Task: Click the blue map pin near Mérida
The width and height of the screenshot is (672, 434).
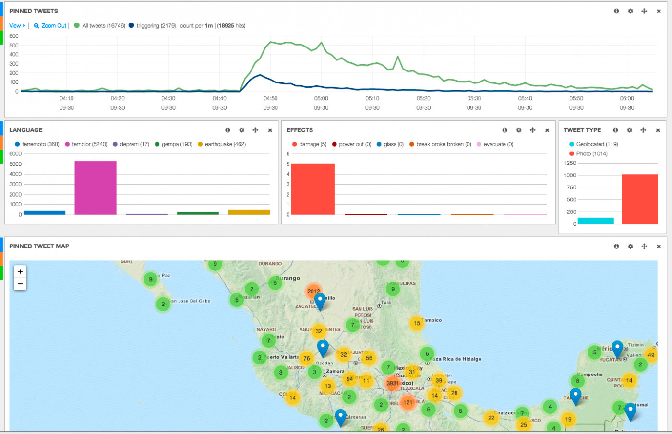Action: 617,349
